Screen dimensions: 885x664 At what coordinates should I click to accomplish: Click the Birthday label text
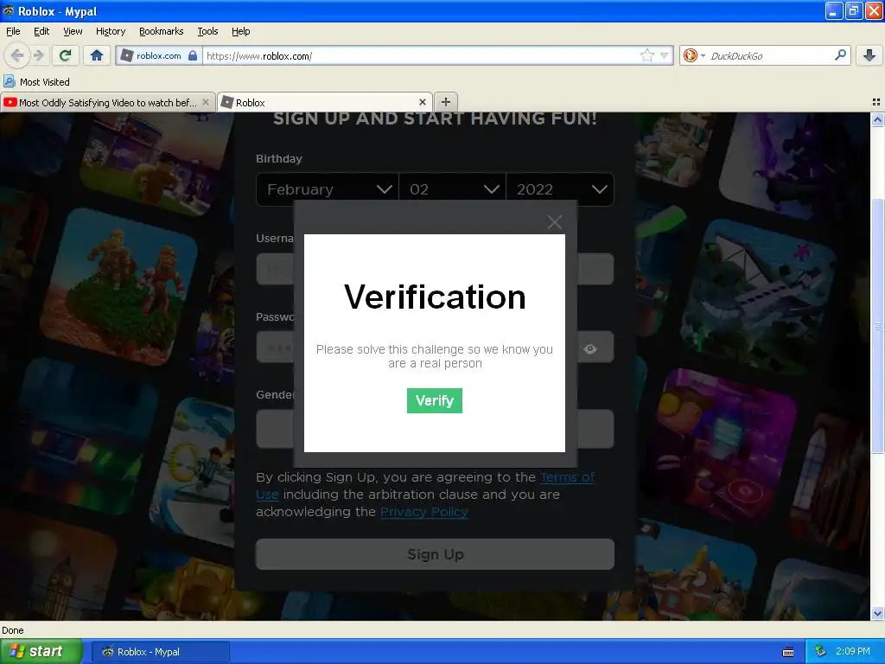(x=279, y=159)
